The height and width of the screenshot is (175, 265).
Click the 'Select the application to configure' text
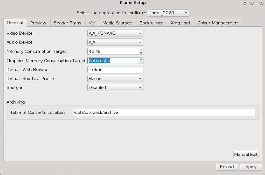pyautogui.click(x=111, y=13)
